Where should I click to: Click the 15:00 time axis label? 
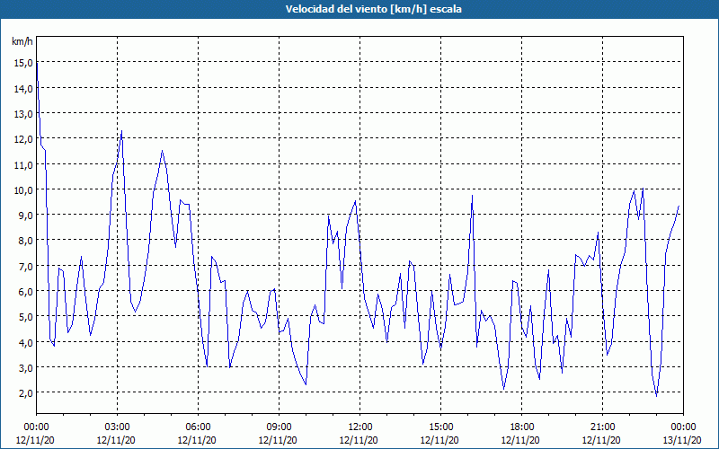click(x=440, y=427)
